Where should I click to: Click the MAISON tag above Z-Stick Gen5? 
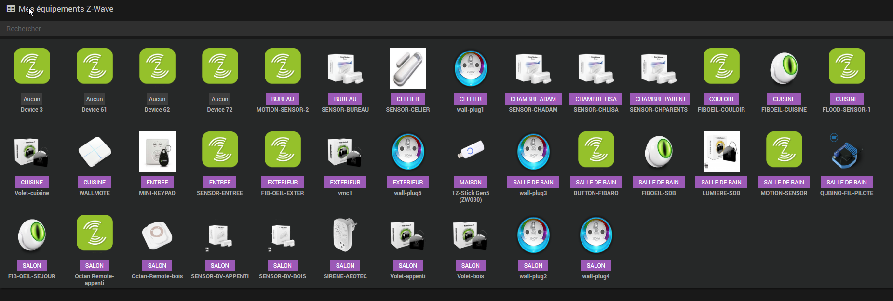tap(471, 182)
